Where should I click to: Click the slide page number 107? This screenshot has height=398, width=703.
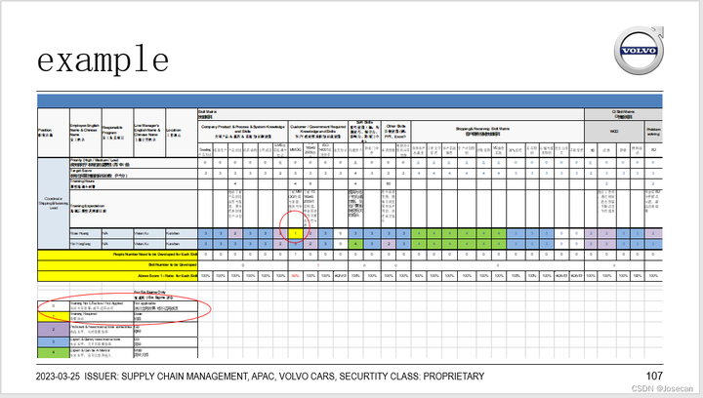click(x=654, y=376)
